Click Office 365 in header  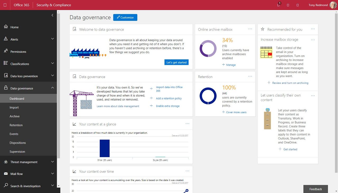pyautogui.click(x=21, y=5)
